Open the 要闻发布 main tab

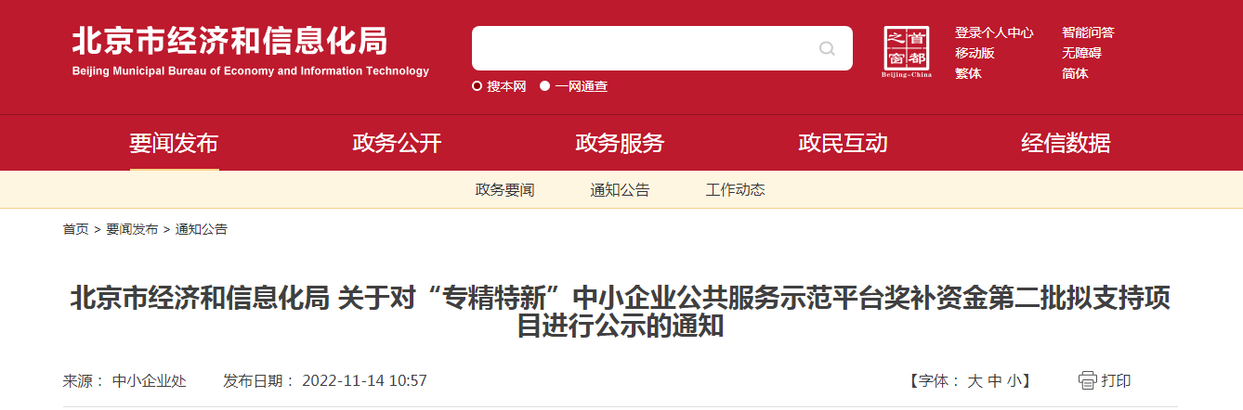pyautogui.click(x=174, y=143)
